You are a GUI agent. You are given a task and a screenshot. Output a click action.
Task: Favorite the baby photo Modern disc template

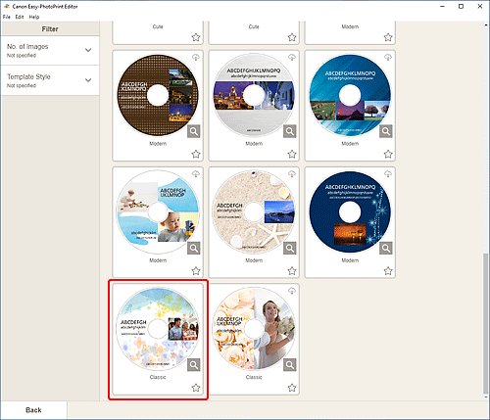pyautogui.click(x=196, y=270)
